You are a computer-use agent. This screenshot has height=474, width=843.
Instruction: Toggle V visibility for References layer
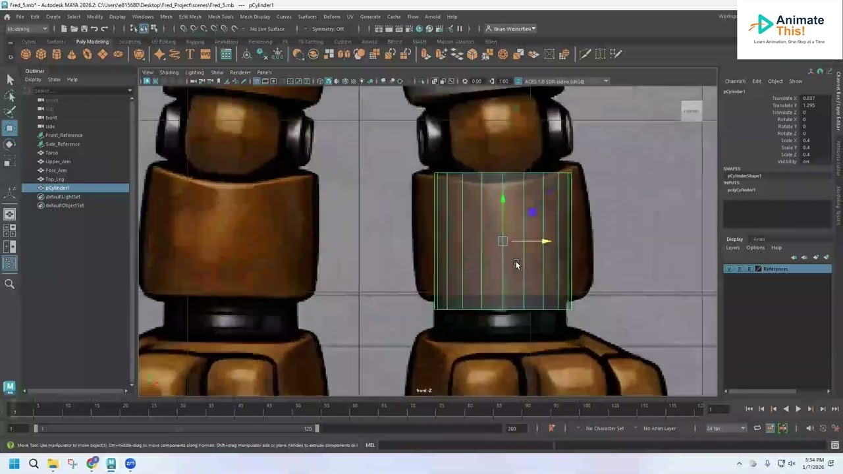click(729, 269)
